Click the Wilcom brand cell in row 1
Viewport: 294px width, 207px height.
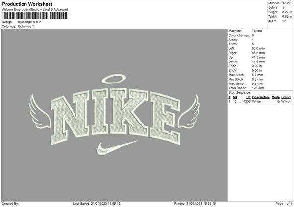(x=287, y=101)
